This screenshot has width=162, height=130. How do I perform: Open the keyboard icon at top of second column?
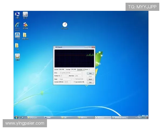point(25,14)
